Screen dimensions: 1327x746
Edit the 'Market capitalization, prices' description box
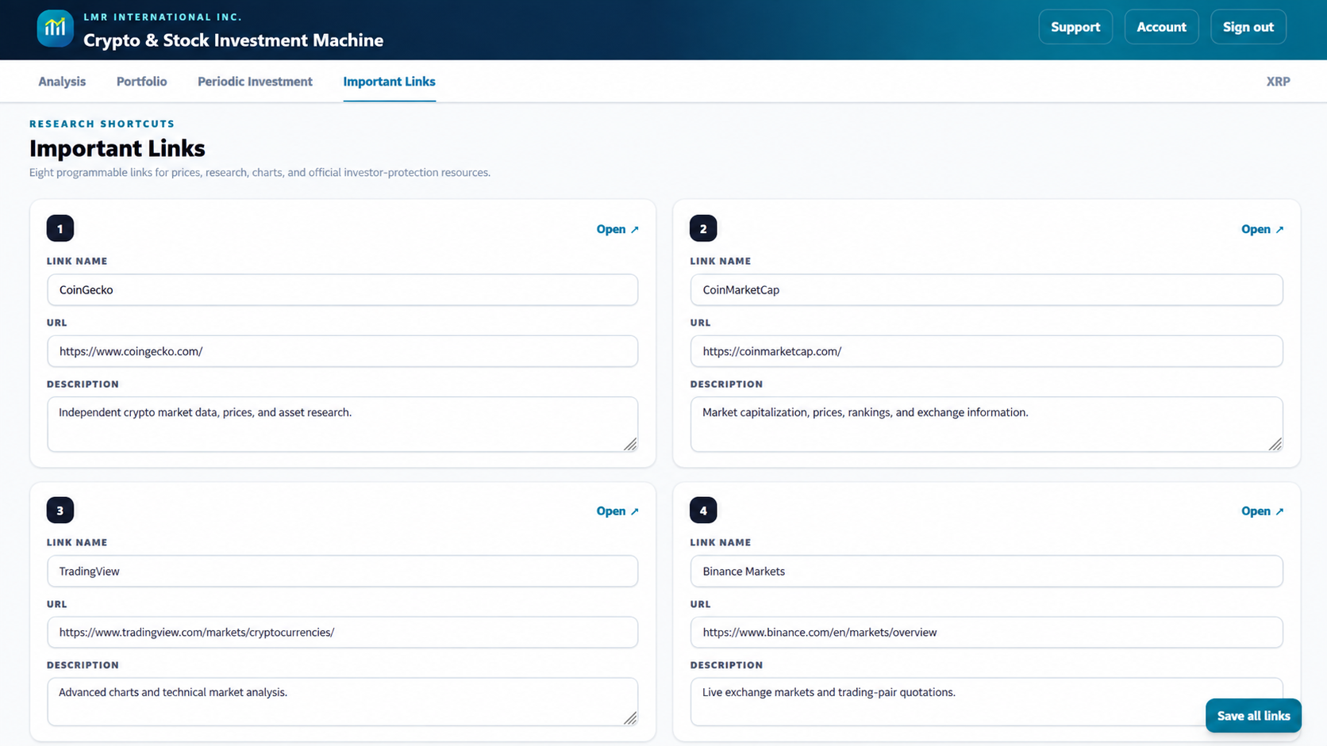tap(987, 424)
